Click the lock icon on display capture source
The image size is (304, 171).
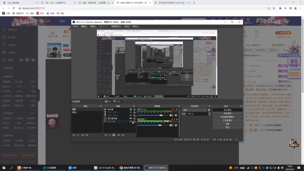pyautogui.click(x=135, y=118)
